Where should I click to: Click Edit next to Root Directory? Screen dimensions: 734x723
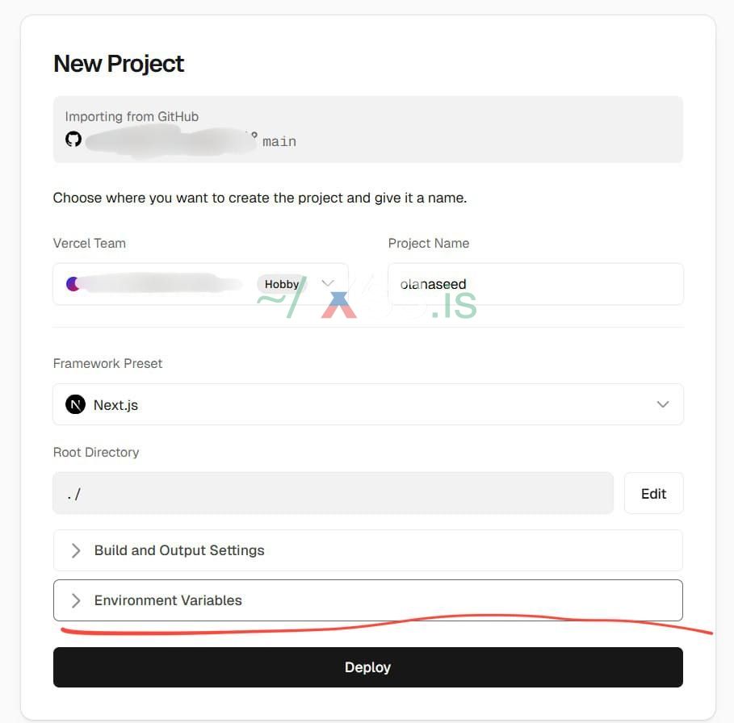point(653,493)
